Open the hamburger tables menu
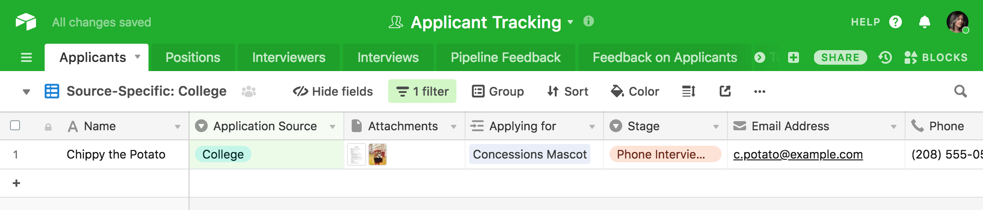 26,57
